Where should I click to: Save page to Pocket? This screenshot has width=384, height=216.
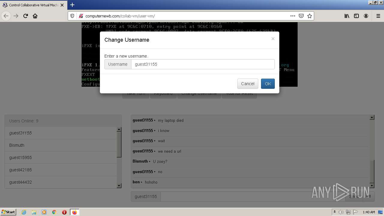[301, 16]
